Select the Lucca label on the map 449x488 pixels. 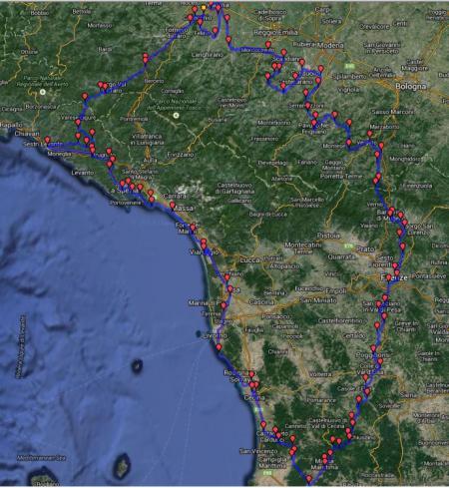(249, 260)
